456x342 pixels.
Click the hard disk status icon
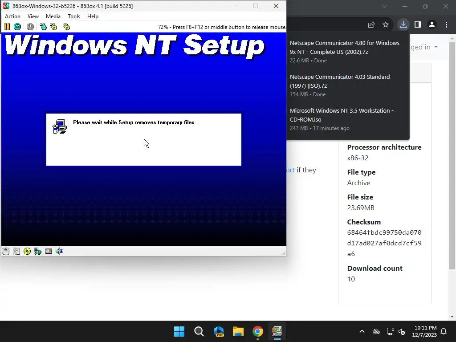49,251
